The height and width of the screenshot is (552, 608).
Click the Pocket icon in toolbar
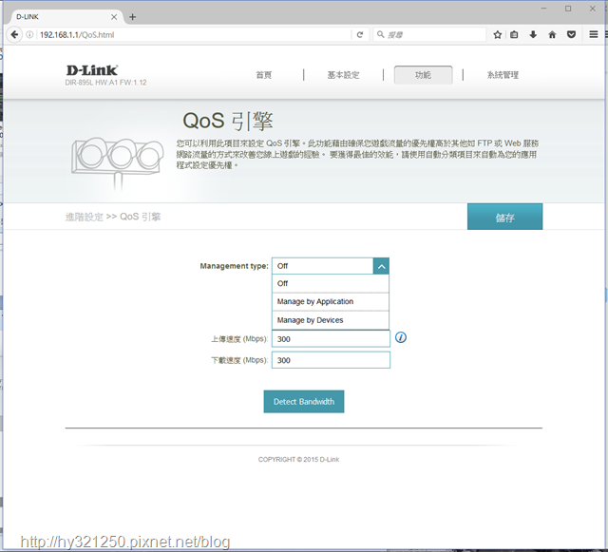tap(571, 35)
